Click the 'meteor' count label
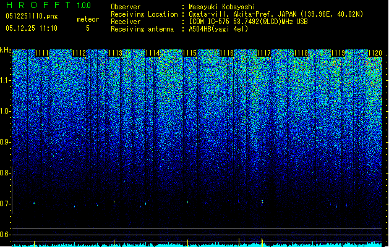The image size is (389, 247). pyautogui.click(x=88, y=19)
